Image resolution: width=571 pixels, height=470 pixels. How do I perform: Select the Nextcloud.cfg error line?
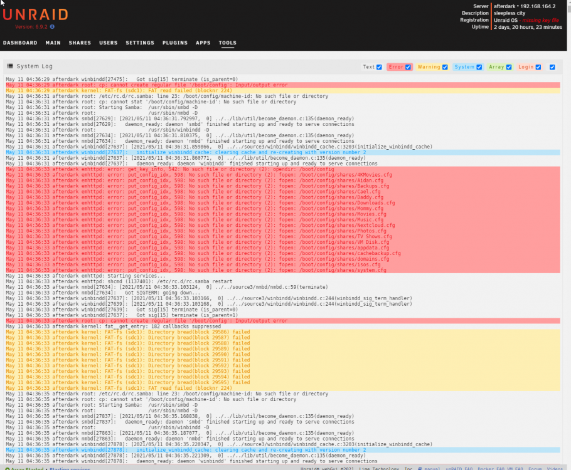(x=282, y=226)
